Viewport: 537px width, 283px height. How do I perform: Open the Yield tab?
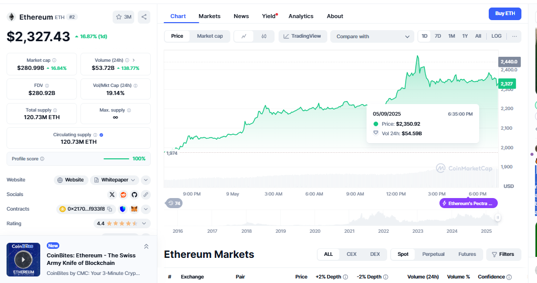269,17
